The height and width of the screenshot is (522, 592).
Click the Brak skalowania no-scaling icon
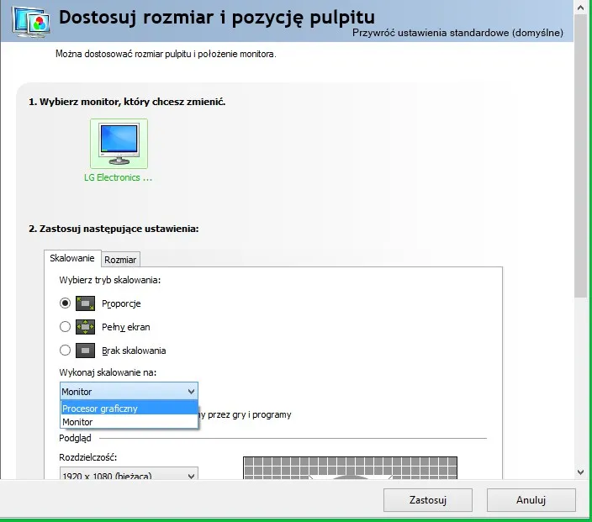85,351
